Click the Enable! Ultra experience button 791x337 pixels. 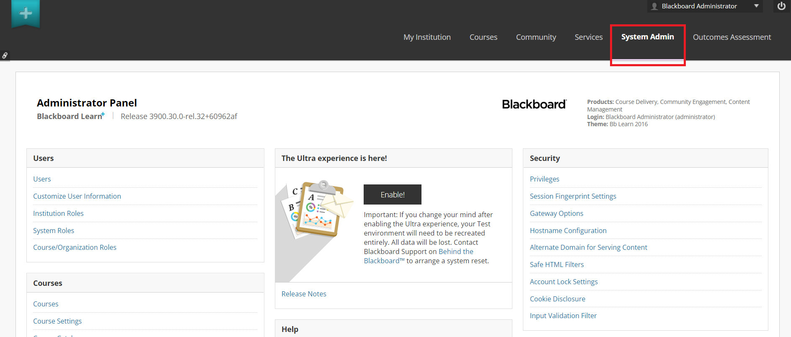[x=393, y=194]
